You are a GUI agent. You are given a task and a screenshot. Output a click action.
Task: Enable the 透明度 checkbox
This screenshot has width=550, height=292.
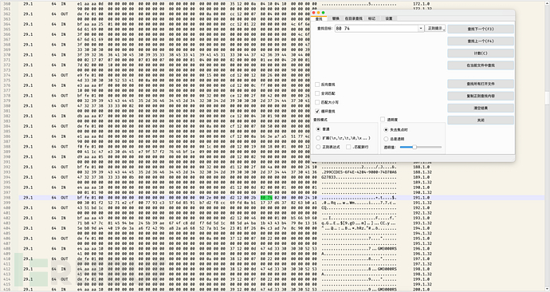tap(383, 120)
